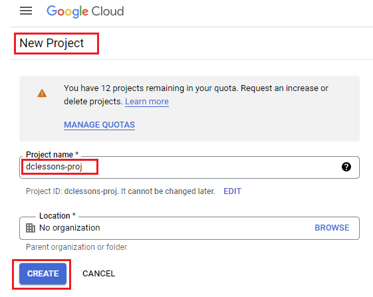The width and height of the screenshot is (373, 297).
Task: Click the Location field label
Action: tap(57, 216)
